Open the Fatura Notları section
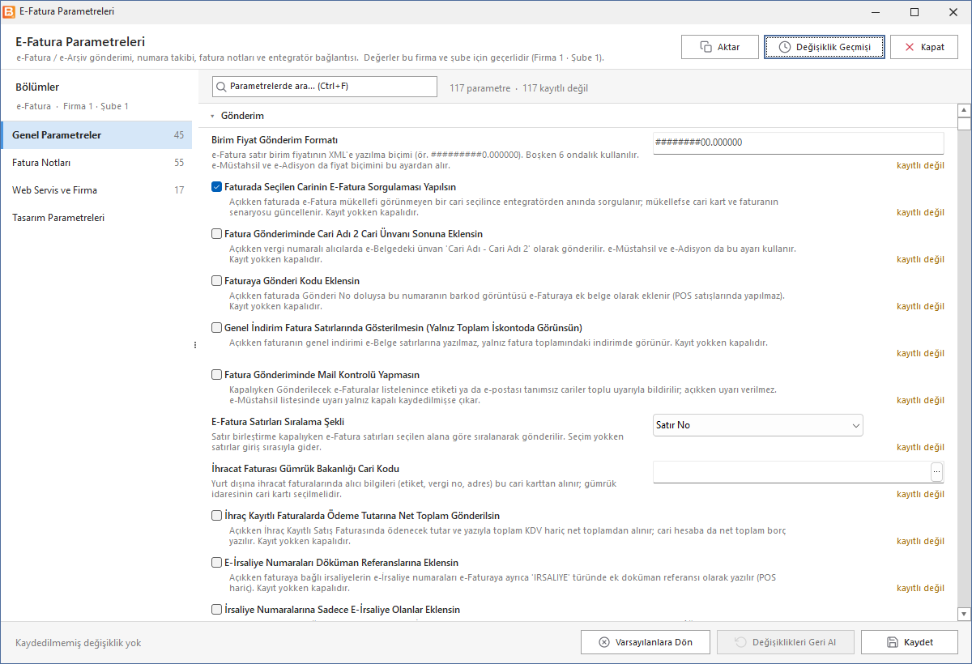Screen dimensions: 972x664 click(x=96, y=163)
